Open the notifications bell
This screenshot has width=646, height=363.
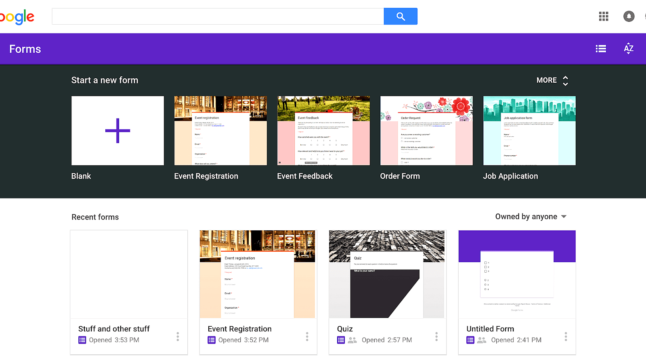coord(628,16)
